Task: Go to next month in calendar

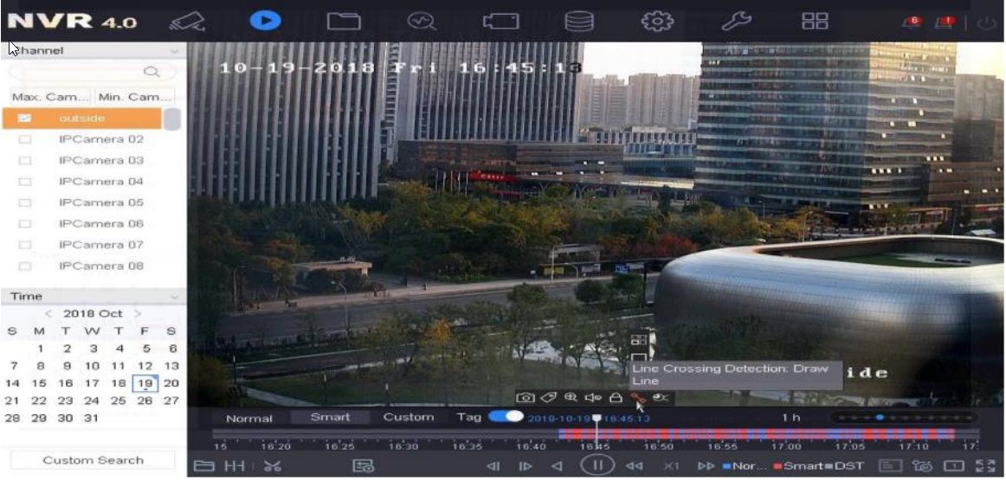Action: [138, 313]
